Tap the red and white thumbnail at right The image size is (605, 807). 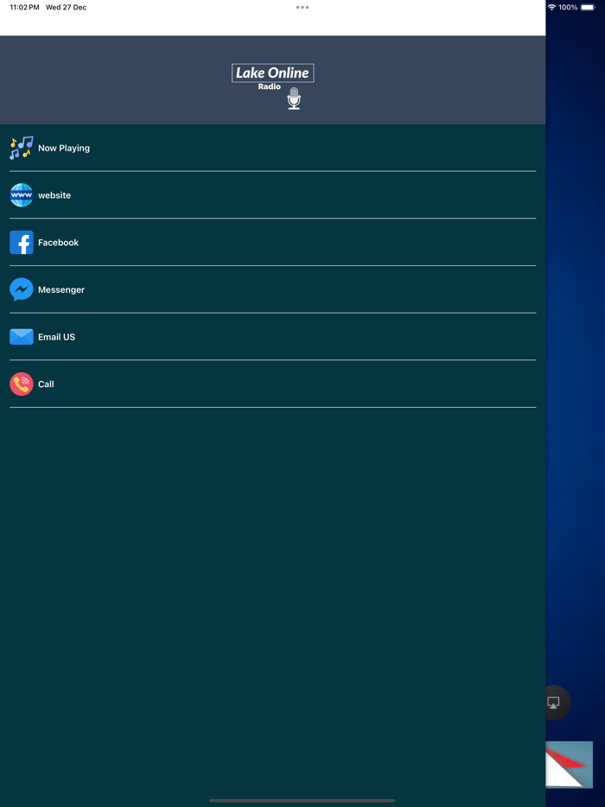tap(569, 765)
